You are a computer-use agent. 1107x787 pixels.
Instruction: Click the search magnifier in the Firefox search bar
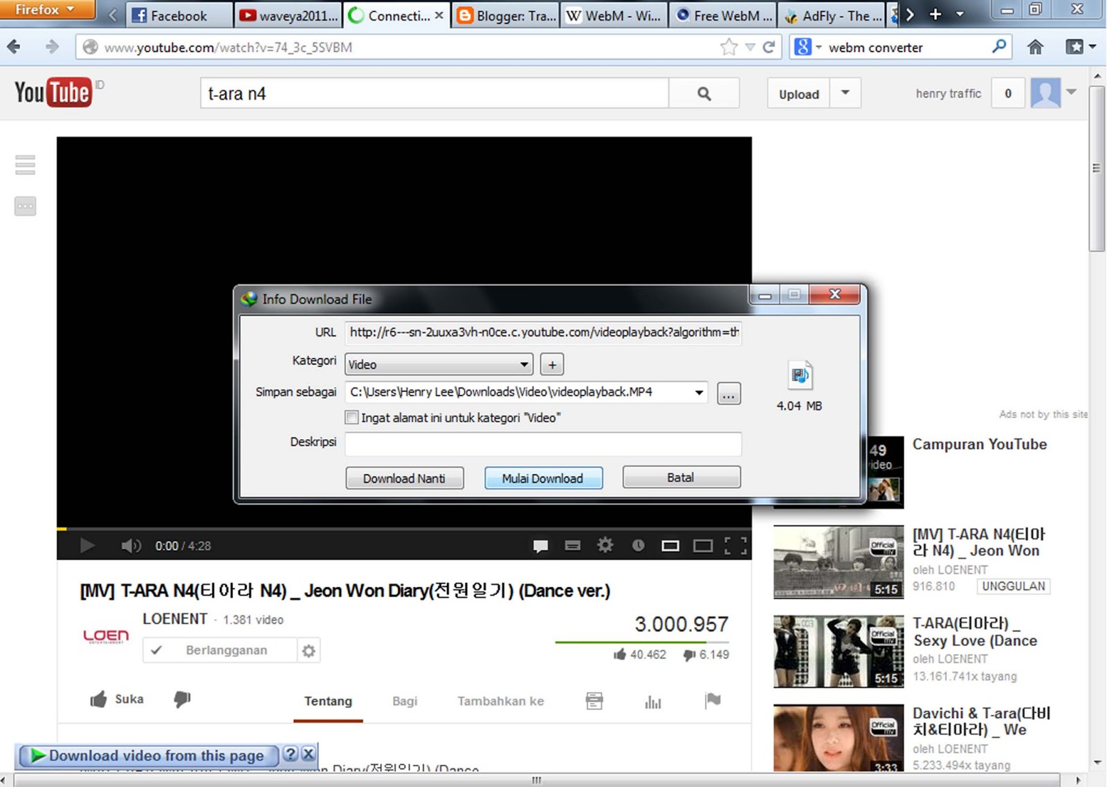(999, 46)
